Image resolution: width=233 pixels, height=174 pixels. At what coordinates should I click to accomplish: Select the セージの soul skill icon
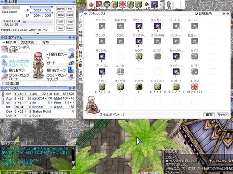176,57
